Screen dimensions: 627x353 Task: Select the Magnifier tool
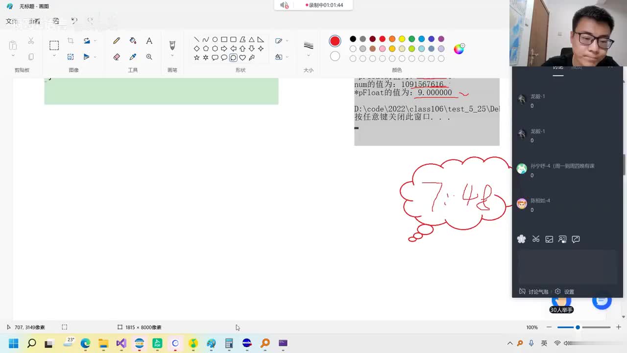(x=149, y=57)
